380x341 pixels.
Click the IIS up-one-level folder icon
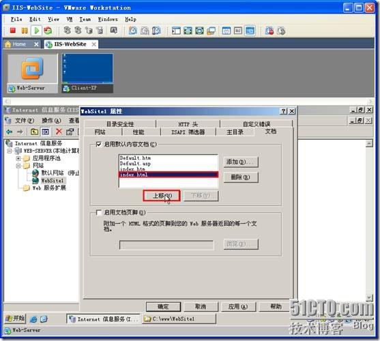34,132
